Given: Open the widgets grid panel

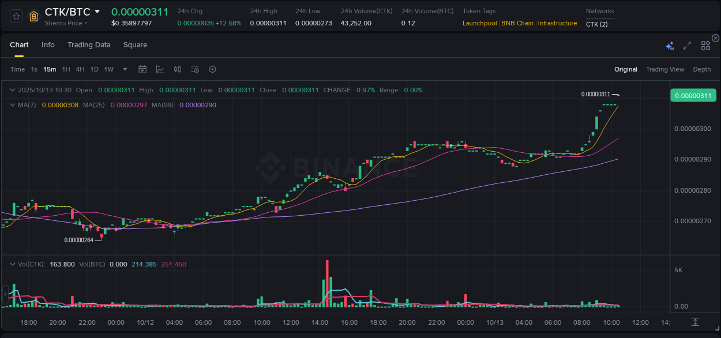Looking at the screenshot, I should tap(705, 46).
